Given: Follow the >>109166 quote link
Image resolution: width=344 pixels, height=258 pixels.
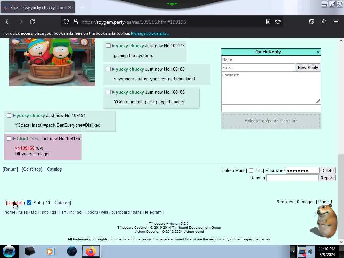Looking at the screenshot, I should click(24, 148).
